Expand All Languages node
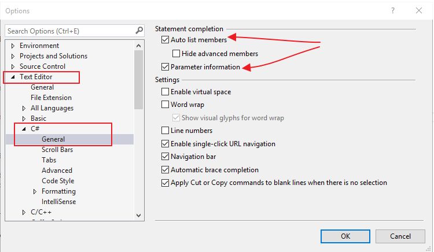This screenshot has width=434, height=252. click(24, 108)
